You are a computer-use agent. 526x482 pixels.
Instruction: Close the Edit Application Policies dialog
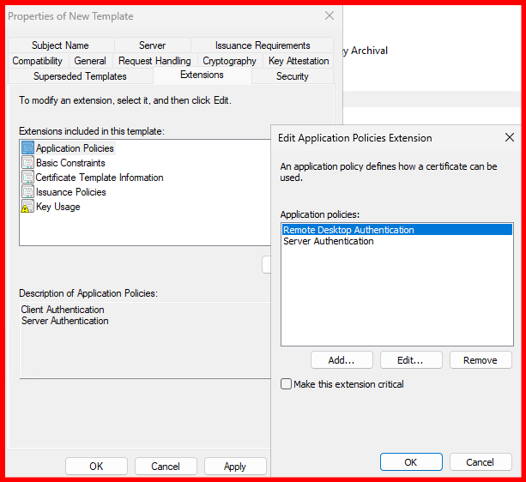[509, 137]
